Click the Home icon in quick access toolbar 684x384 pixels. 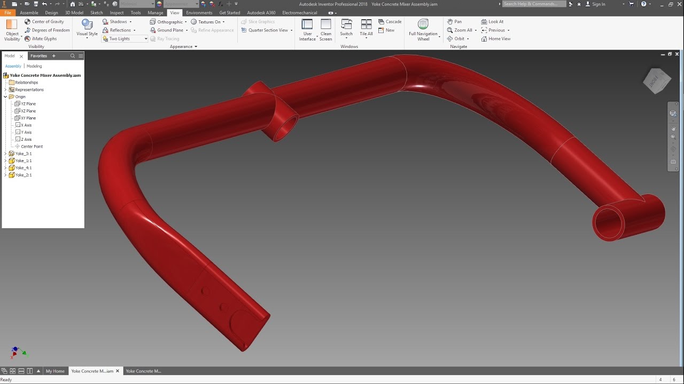pos(73,4)
